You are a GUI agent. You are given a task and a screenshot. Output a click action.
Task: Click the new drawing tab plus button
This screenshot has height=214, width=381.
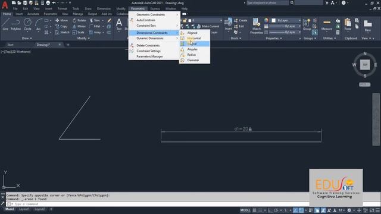tap(68, 45)
